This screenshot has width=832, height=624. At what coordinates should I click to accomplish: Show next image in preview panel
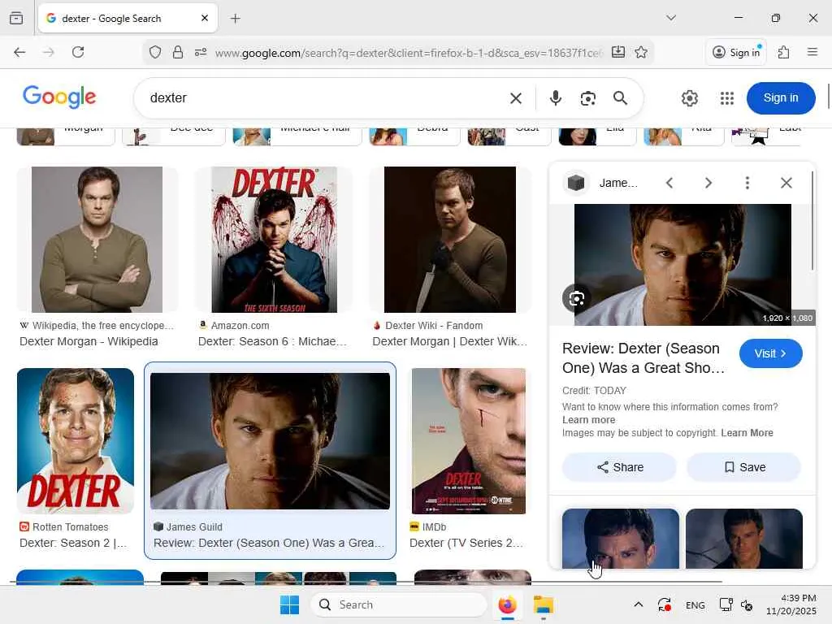click(x=708, y=183)
